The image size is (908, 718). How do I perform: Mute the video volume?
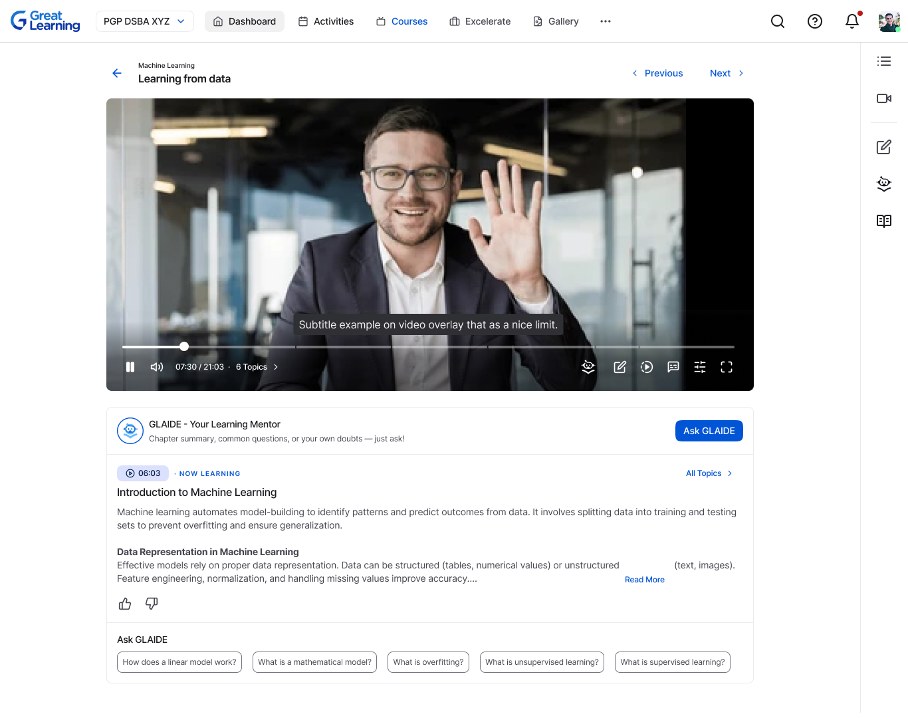pyautogui.click(x=157, y=367)
